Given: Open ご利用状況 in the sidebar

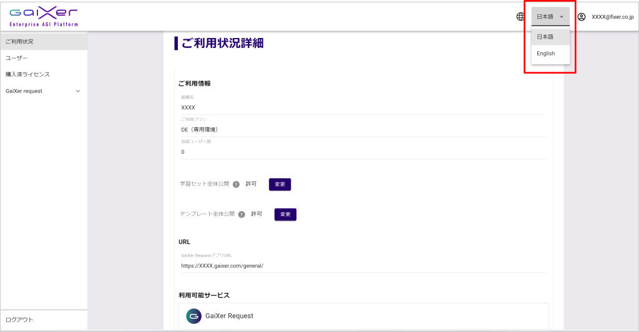Looking at the screenshot, I should pyautogui.click(x=20, y=42).
